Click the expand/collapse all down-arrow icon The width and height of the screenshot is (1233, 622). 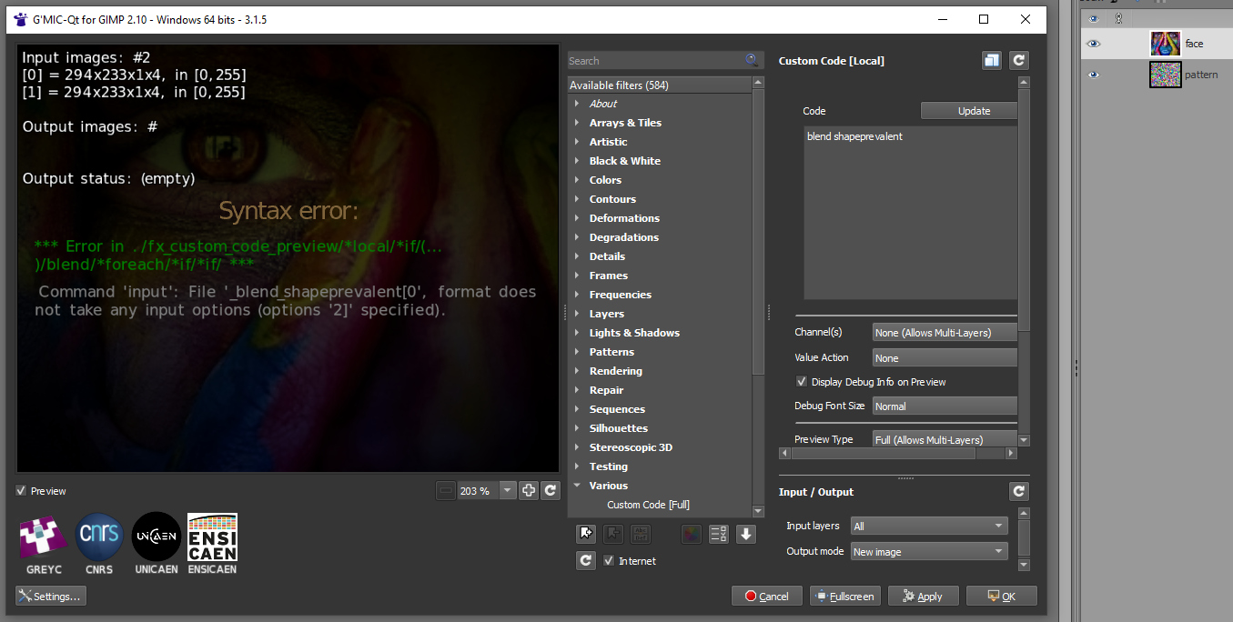point(746,534)
